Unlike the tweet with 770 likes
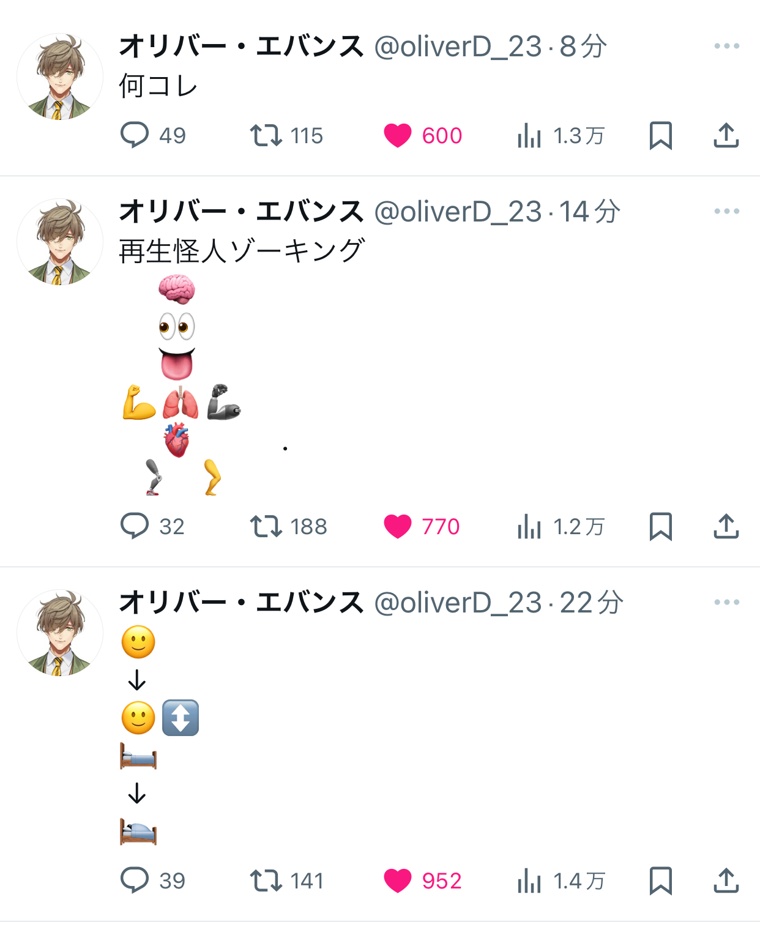The image size is (760, 927). point(398,526)
